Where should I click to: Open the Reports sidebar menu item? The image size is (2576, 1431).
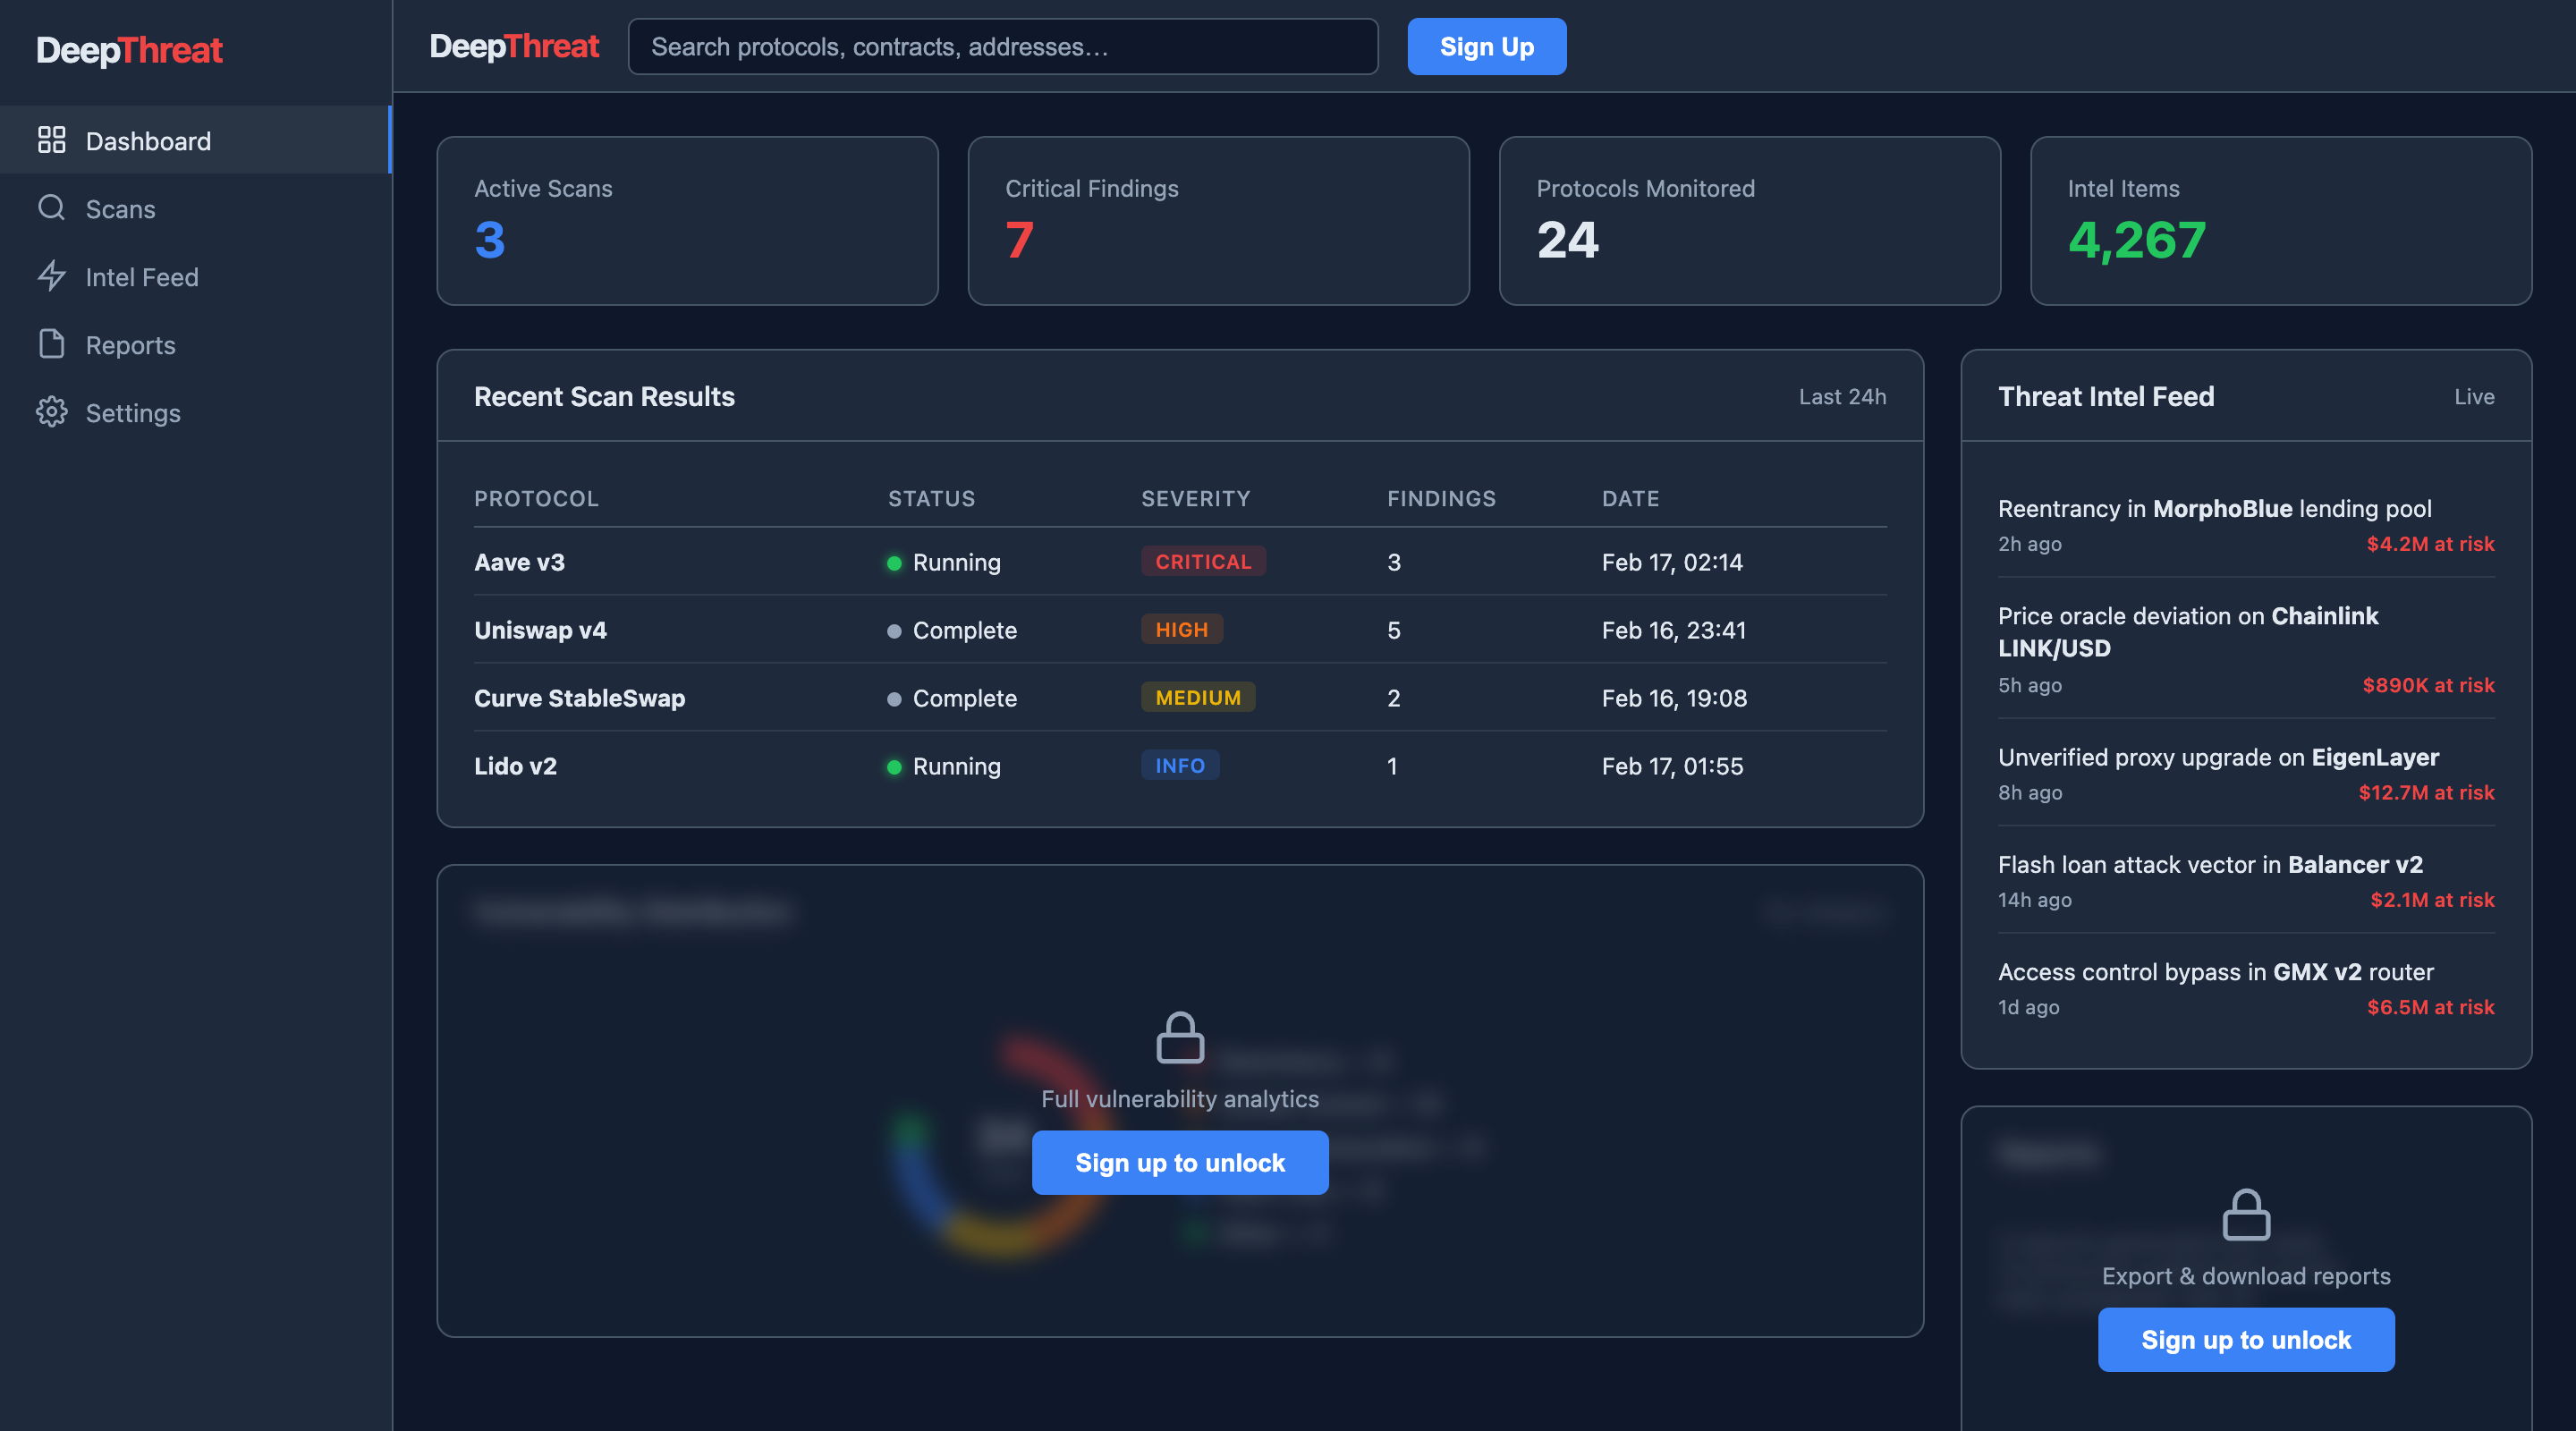(130, 345)
